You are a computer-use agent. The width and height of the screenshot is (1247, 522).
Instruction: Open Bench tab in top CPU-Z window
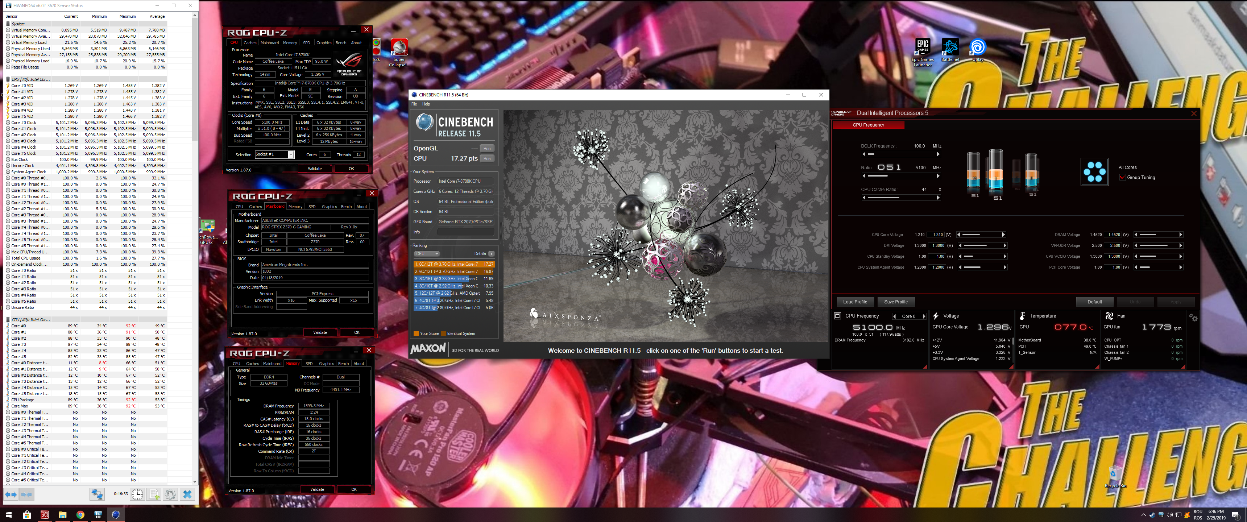(x=341, y=43)
